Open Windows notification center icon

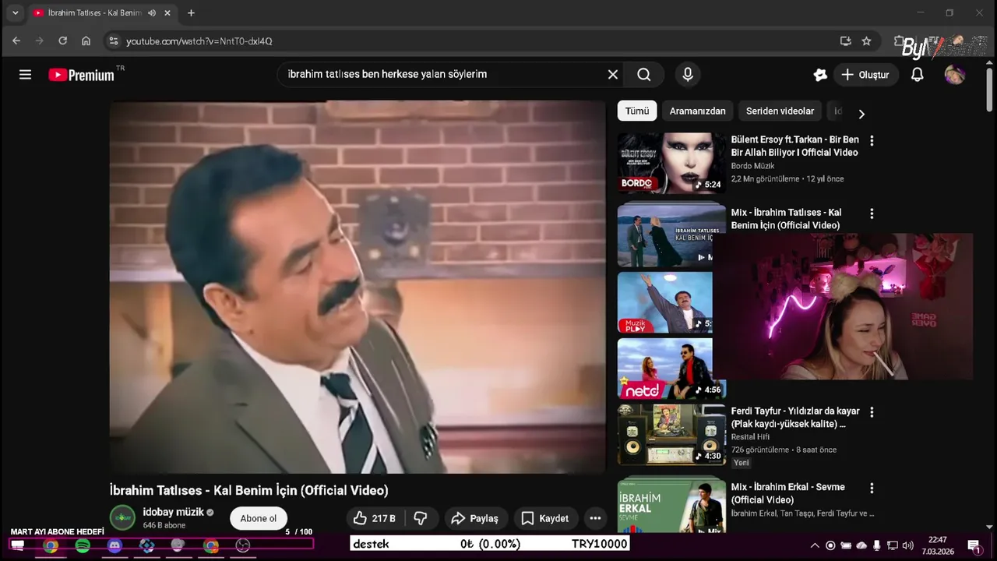974,545
